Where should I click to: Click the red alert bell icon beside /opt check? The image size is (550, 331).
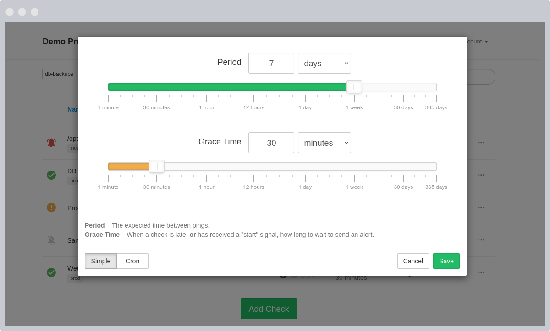[x=51, y=142]
